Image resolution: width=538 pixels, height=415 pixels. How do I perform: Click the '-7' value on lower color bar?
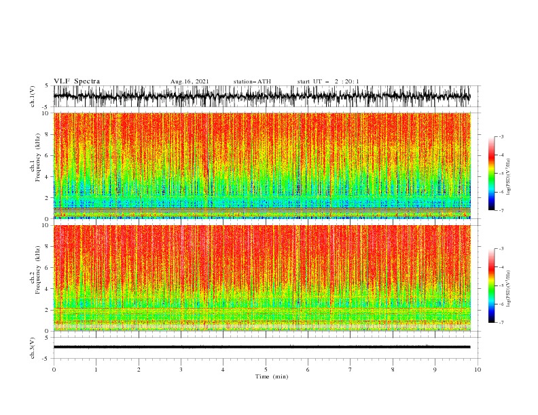coord(501,322)
